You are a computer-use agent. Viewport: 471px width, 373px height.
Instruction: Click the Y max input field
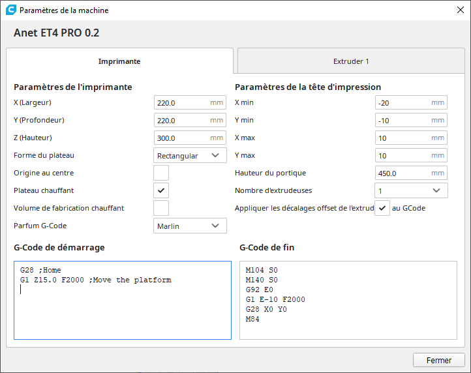point(411,155)
